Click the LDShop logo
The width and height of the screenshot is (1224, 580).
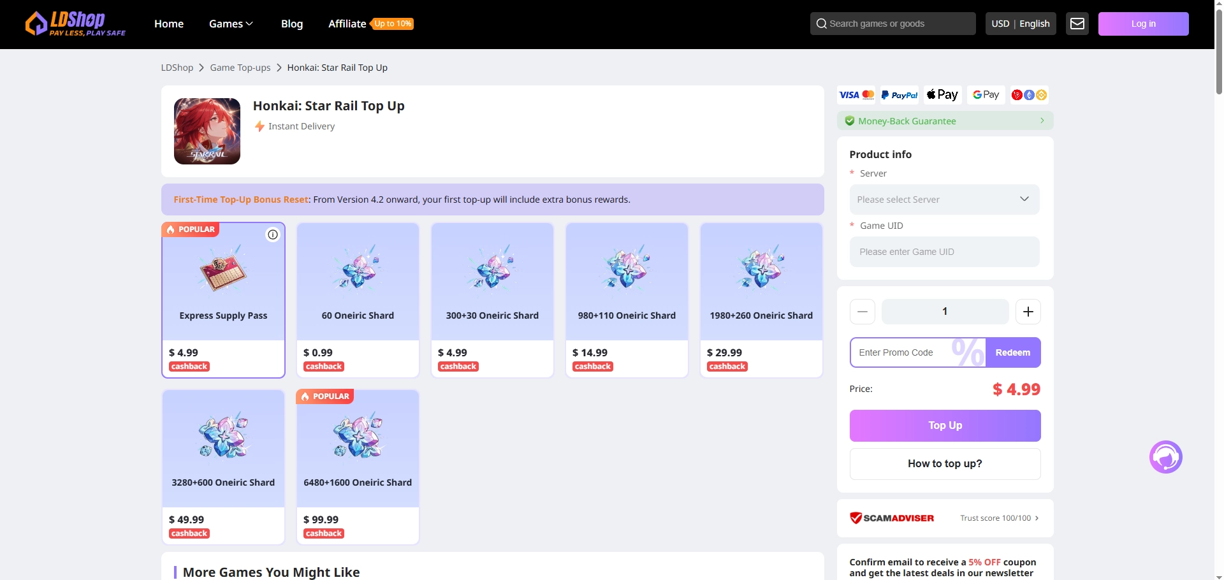point(75,24)
